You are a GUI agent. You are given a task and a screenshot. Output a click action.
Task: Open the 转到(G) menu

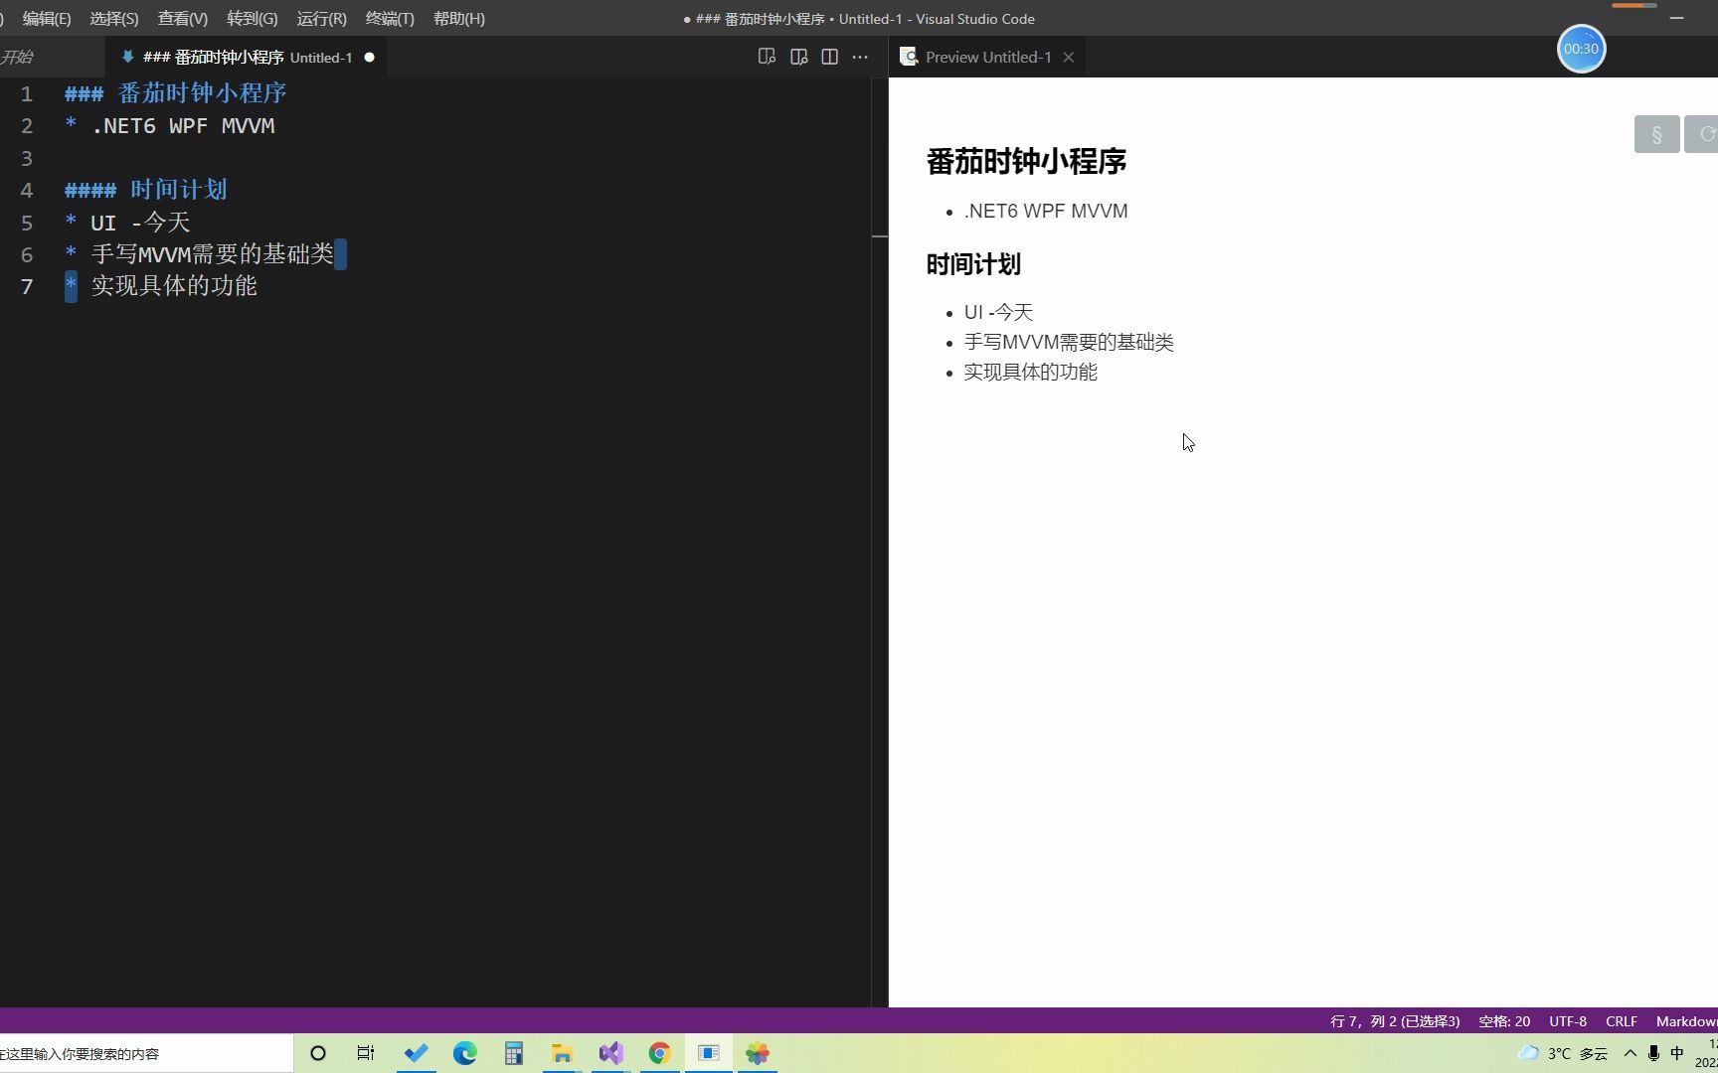coord(253,19)
